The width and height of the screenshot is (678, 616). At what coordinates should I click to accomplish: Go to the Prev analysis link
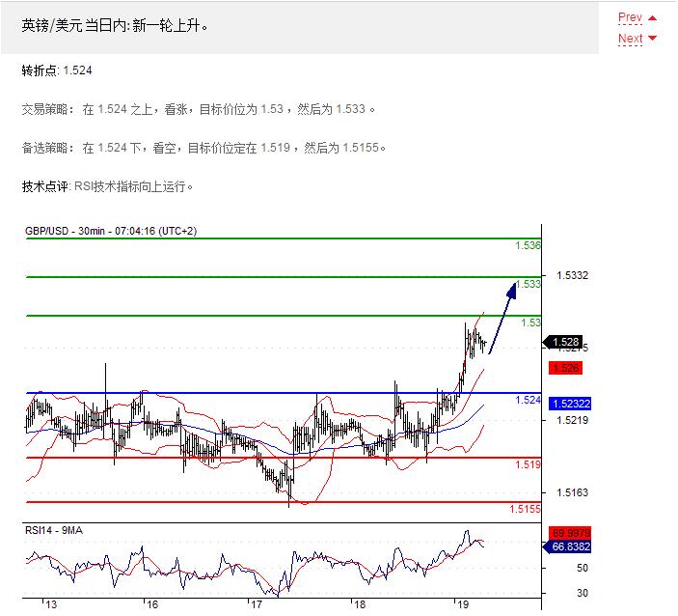[630, 17]
